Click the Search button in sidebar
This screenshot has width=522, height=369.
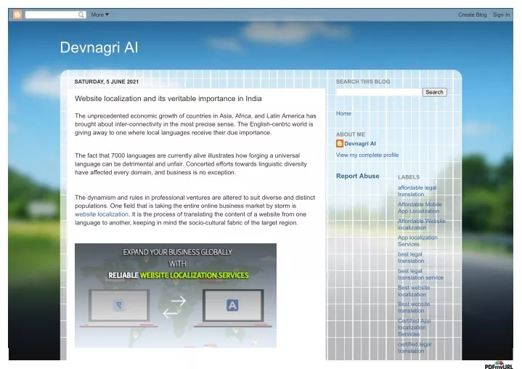[434, 92]
